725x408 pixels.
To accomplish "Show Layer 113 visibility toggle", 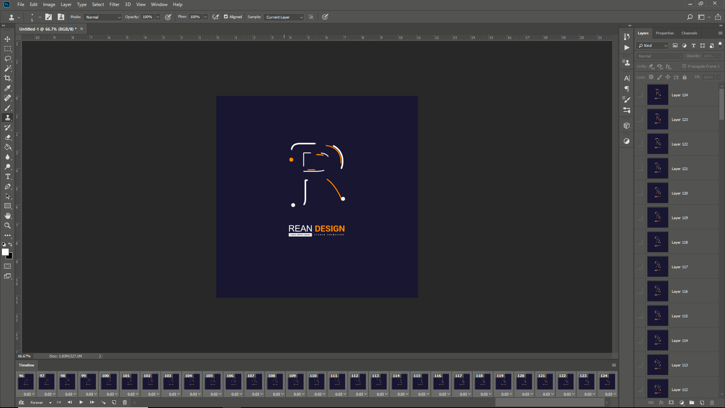I will click(640, 365).
